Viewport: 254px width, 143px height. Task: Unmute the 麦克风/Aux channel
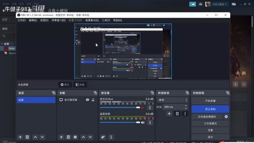click(x=143, y=107)
